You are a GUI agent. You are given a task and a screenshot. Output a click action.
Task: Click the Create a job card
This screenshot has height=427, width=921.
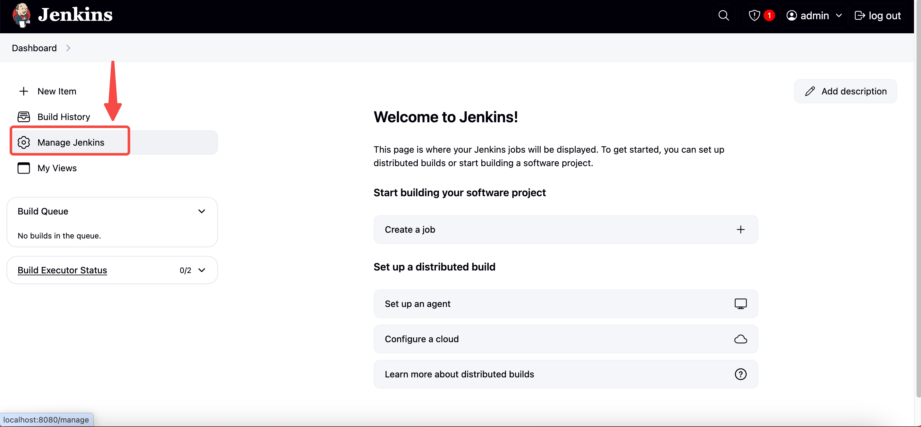(x=566, y=230)
